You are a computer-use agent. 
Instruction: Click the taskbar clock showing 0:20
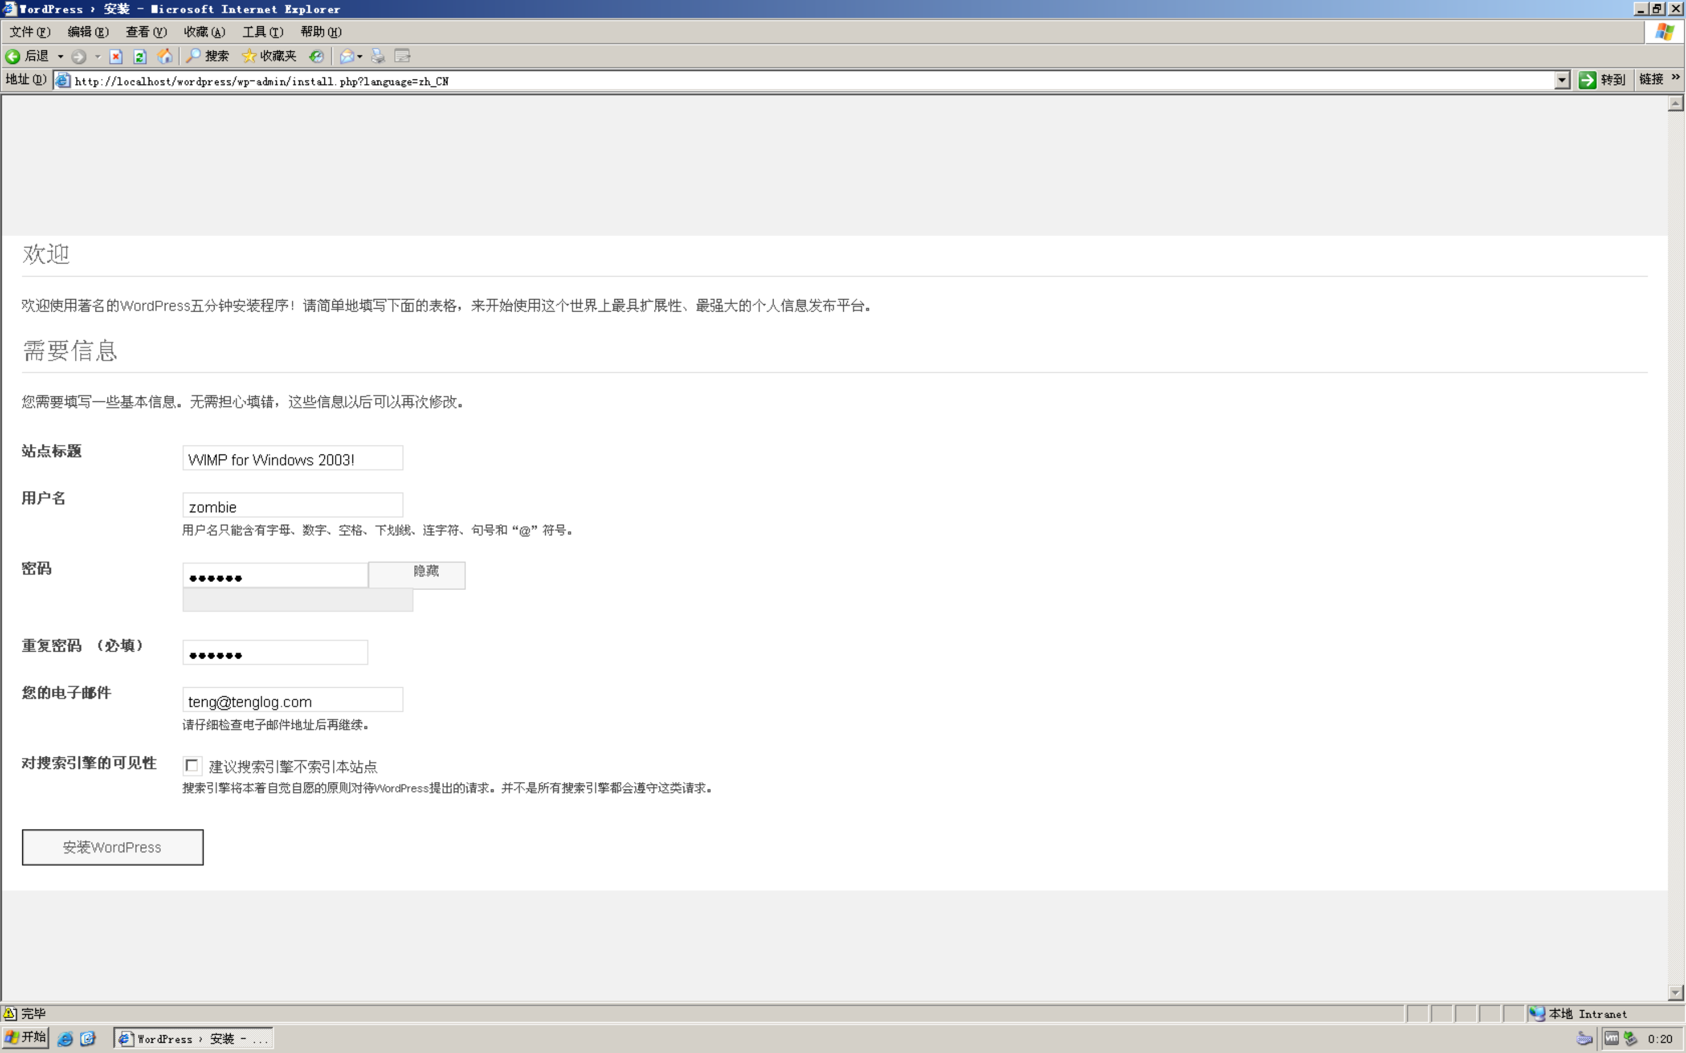(x=1660, y=1039)
